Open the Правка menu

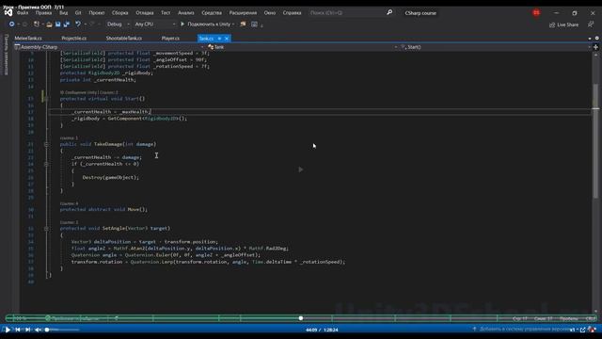pos(43,12)
